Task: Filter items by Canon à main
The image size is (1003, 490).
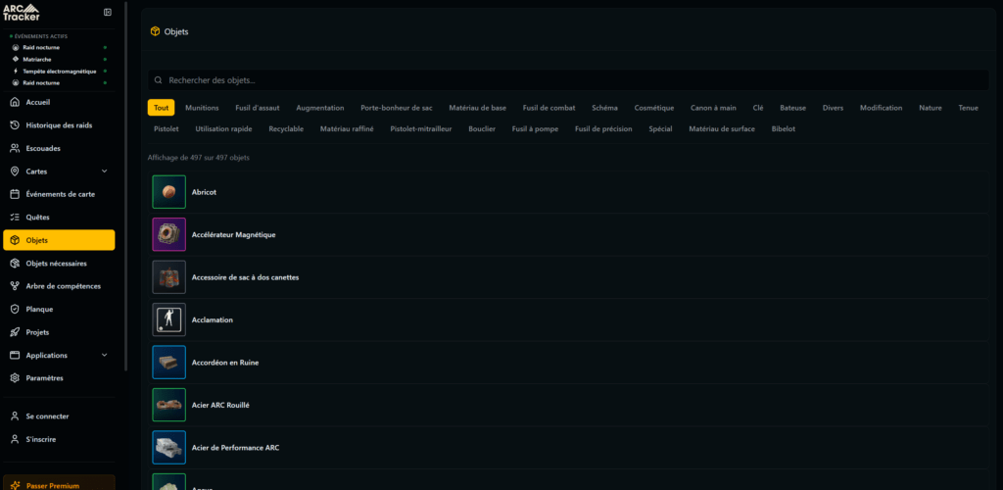Action: (x=713, y=108)
